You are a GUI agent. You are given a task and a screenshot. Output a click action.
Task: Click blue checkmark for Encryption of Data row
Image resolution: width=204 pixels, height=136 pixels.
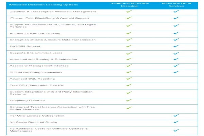[176, 39]
